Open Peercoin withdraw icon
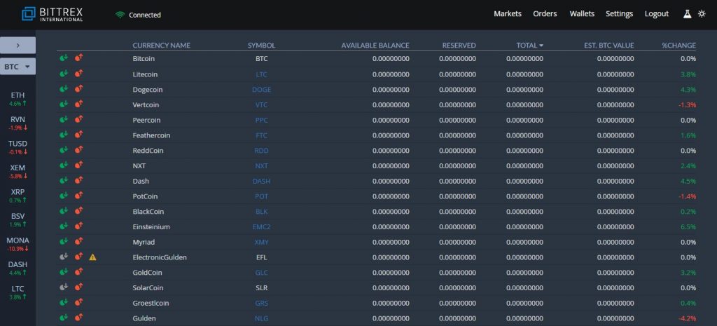 78,119
